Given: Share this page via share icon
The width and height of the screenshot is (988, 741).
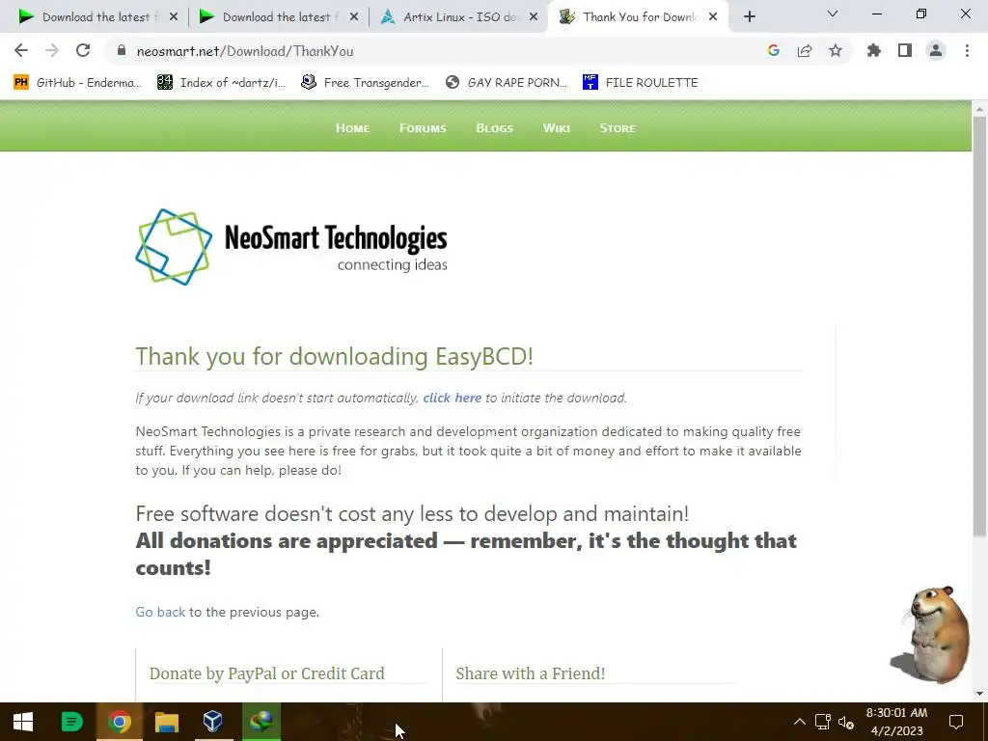Looking at the screenshot, I should coord(805,50).
